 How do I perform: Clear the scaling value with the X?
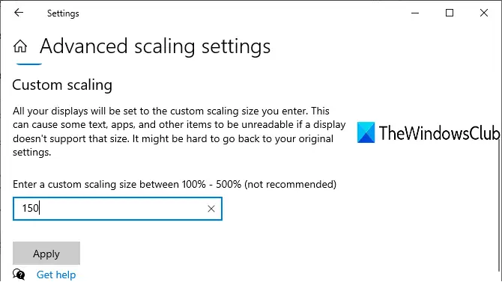pyautogui.click(x=211, y=209)
